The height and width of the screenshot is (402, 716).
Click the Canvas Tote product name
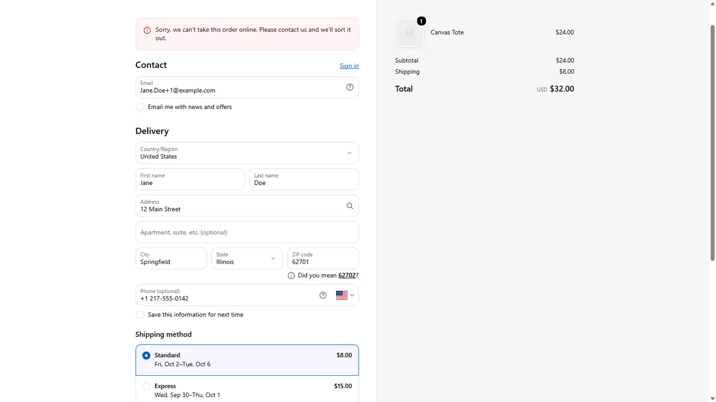[x=447, y=32]
